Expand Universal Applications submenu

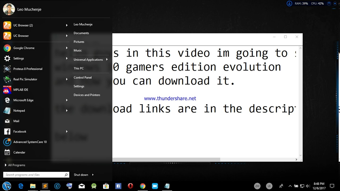pos(91,60)
